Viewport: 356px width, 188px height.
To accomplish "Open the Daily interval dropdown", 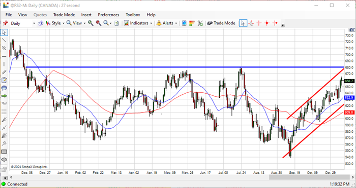I will point(34,23).
